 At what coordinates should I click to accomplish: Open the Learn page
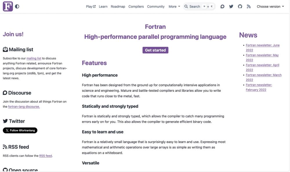(x=103, y=6)
